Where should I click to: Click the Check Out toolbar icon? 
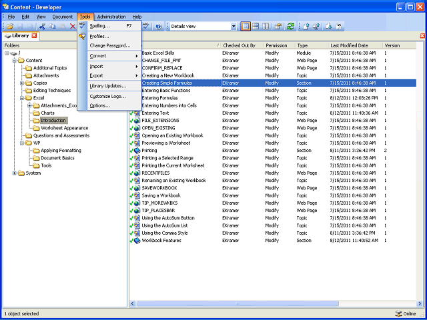point(316,27)
